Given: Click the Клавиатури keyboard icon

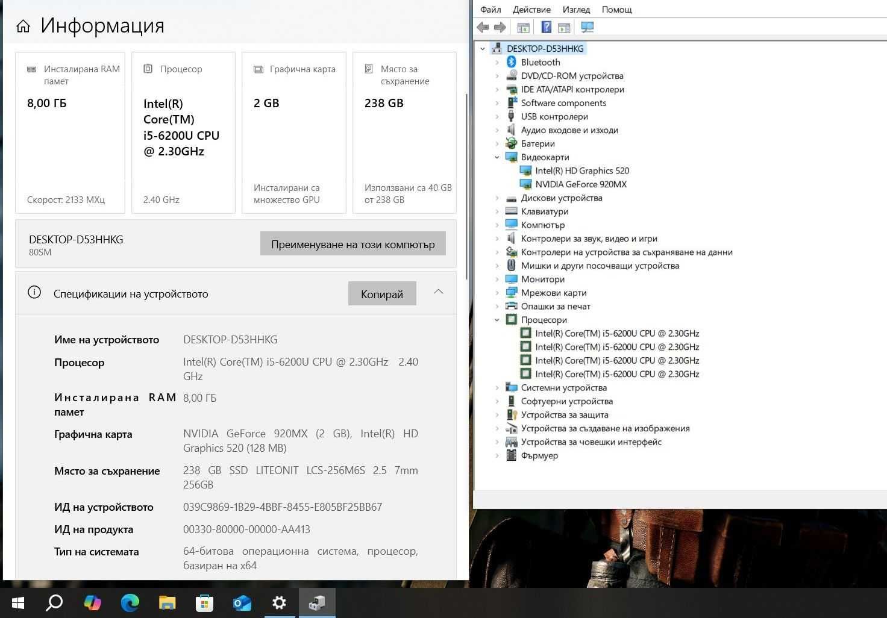Looking at the screenshot, I should coord(511,211).
